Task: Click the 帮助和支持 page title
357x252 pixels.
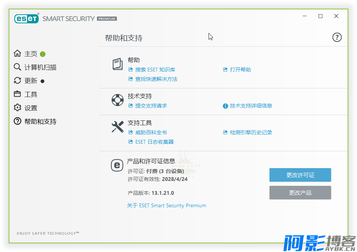Action: (x=124, y=38)
